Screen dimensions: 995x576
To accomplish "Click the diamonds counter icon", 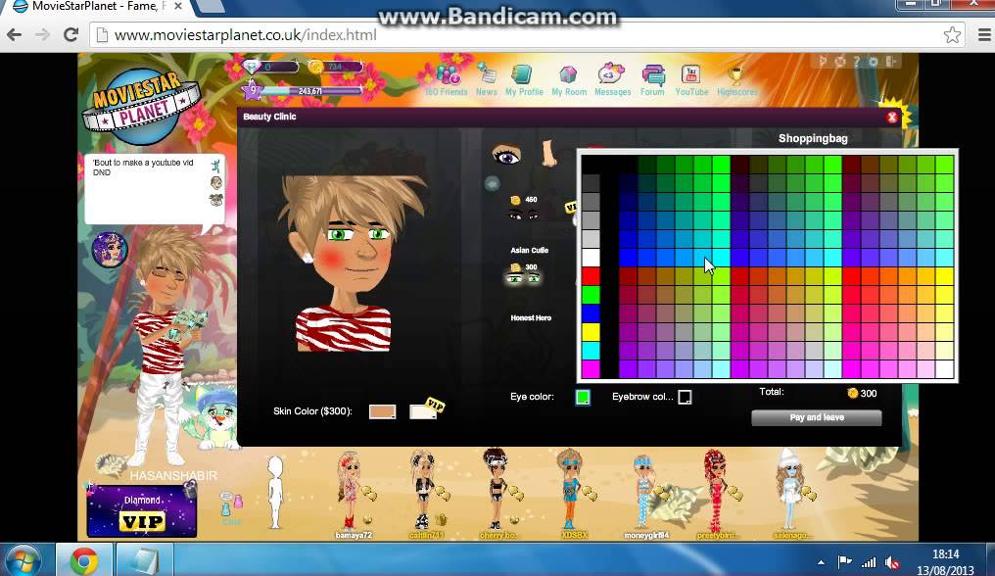I will pyautogui.click(x=252, y=66).
